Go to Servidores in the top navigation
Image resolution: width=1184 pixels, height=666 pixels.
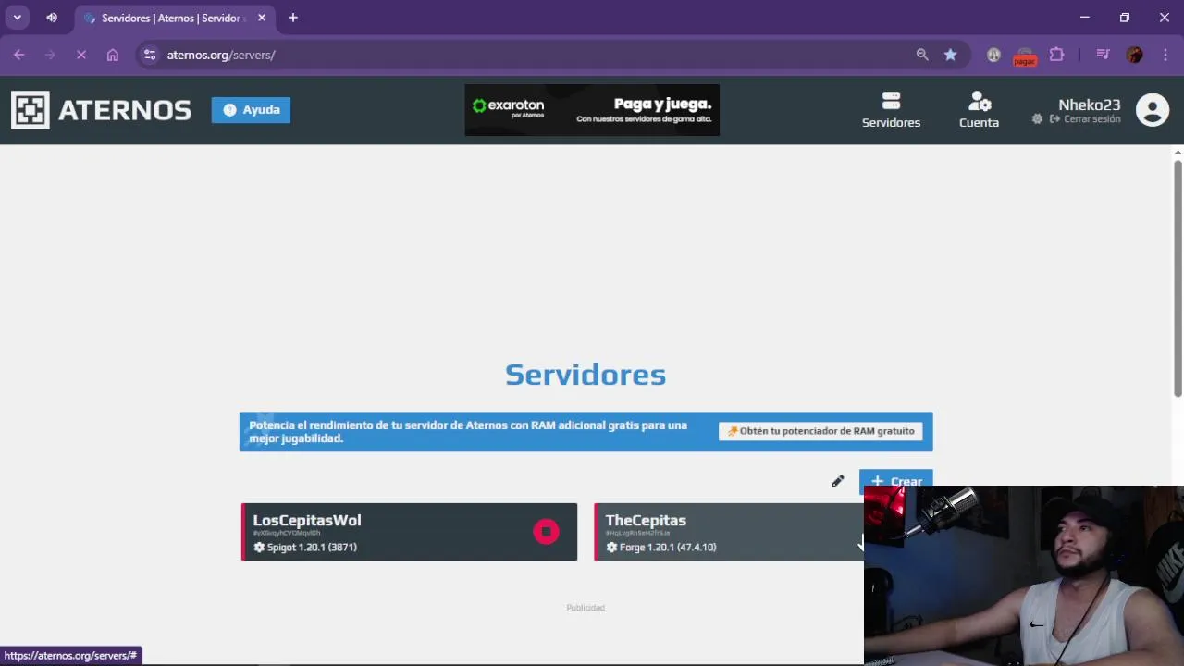[891, 110]
